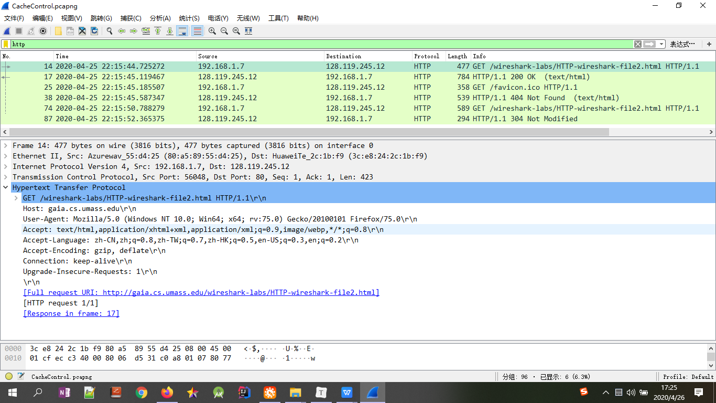The height and width of the screenshot is (403, 716).
Task: Go to the last packet
Action: [x=169, y=31]
